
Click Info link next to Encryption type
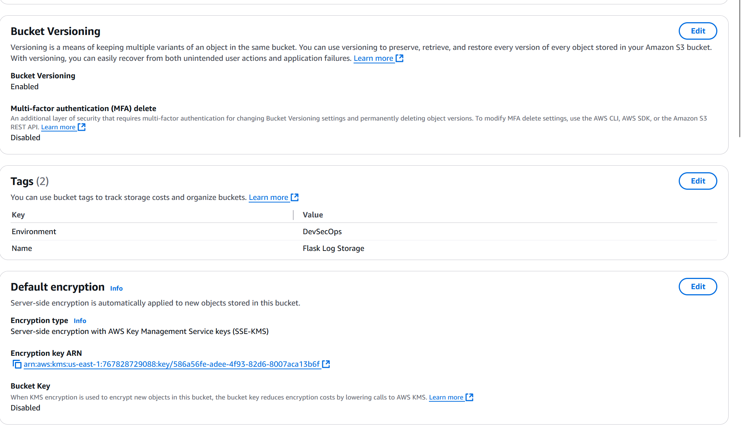(x=80, y=321)
